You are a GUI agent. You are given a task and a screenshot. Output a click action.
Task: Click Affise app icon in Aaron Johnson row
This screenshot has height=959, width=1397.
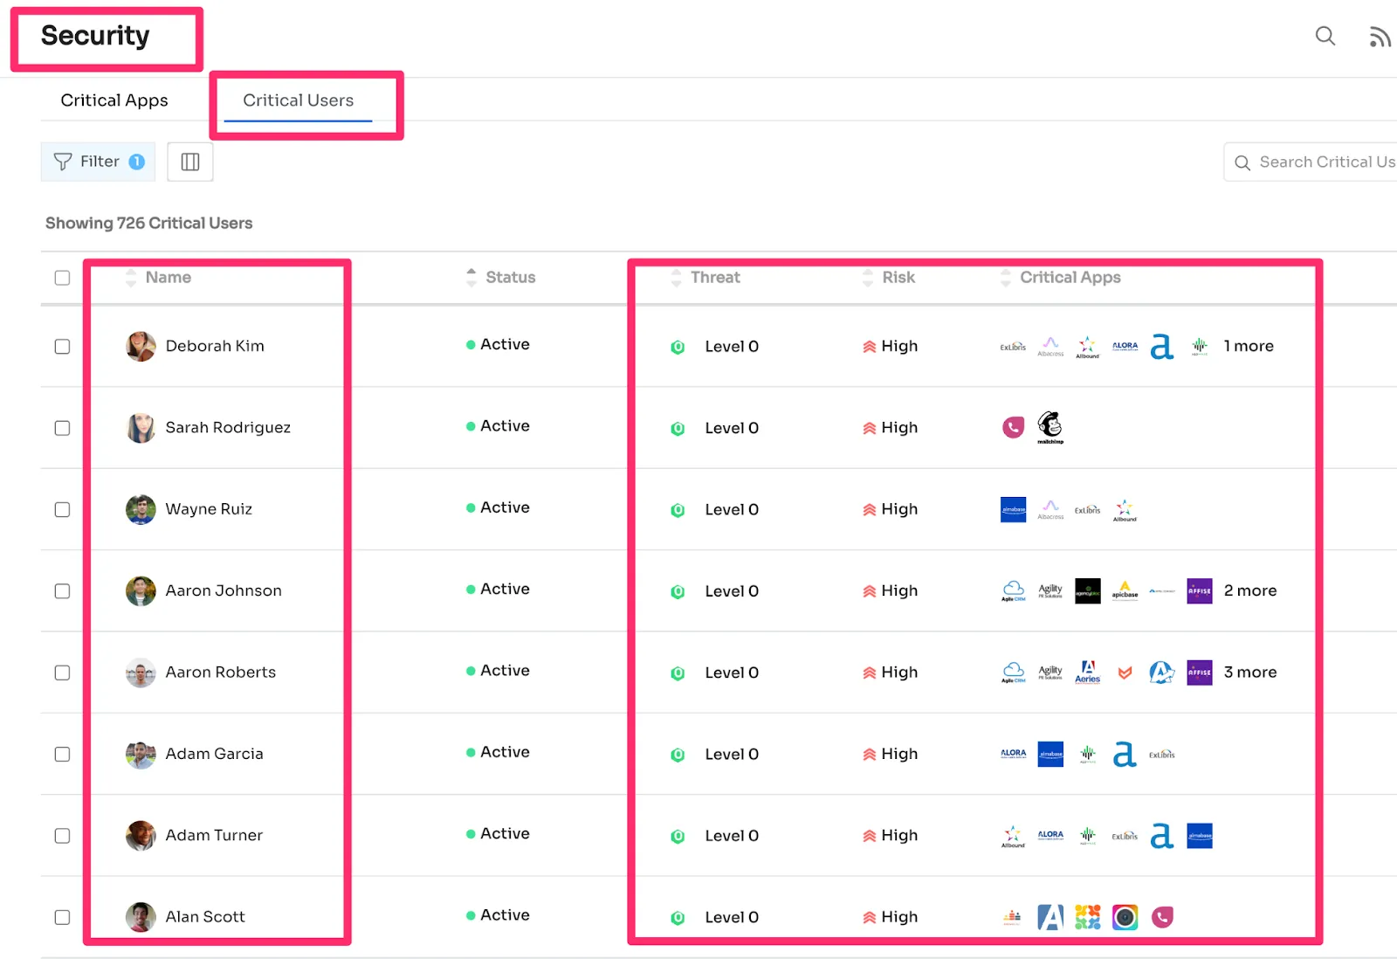[x=1200, y=591]
